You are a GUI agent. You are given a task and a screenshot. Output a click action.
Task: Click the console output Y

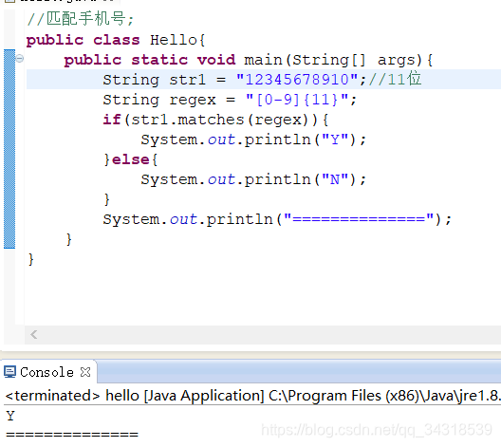click(10, 416)
